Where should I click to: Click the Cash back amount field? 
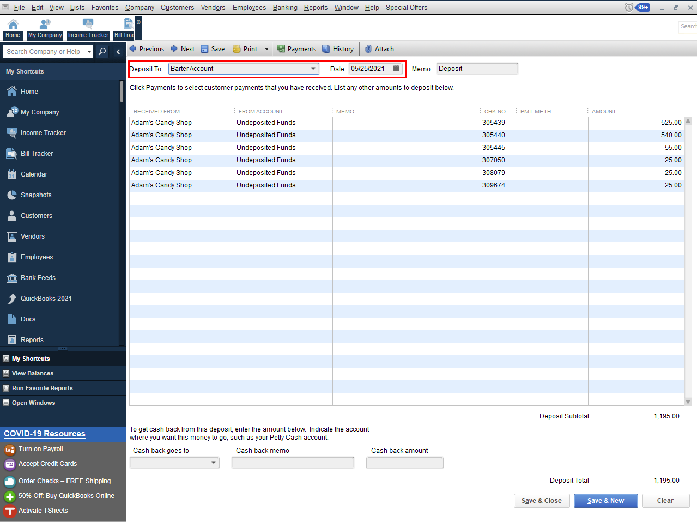tap(405, 463)
